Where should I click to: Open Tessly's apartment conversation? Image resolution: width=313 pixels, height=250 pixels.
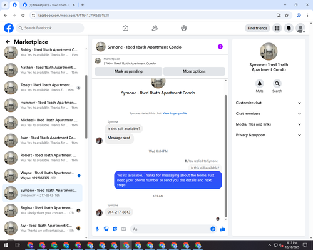pyautogui.click(x=42, y=87)
